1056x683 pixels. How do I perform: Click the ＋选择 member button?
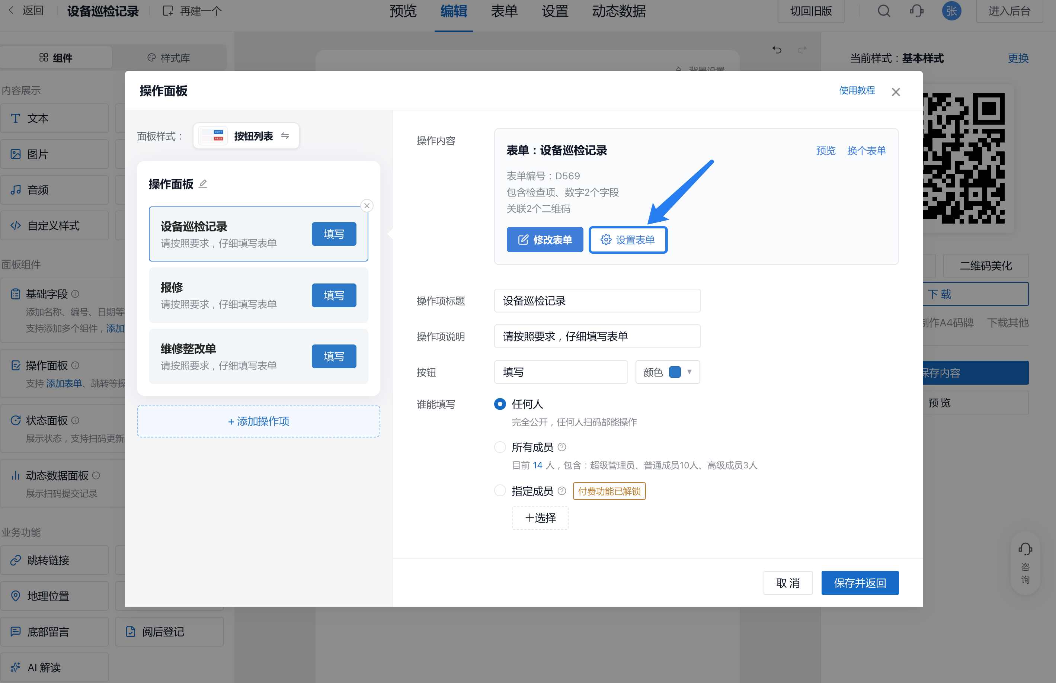click(540, 518)
